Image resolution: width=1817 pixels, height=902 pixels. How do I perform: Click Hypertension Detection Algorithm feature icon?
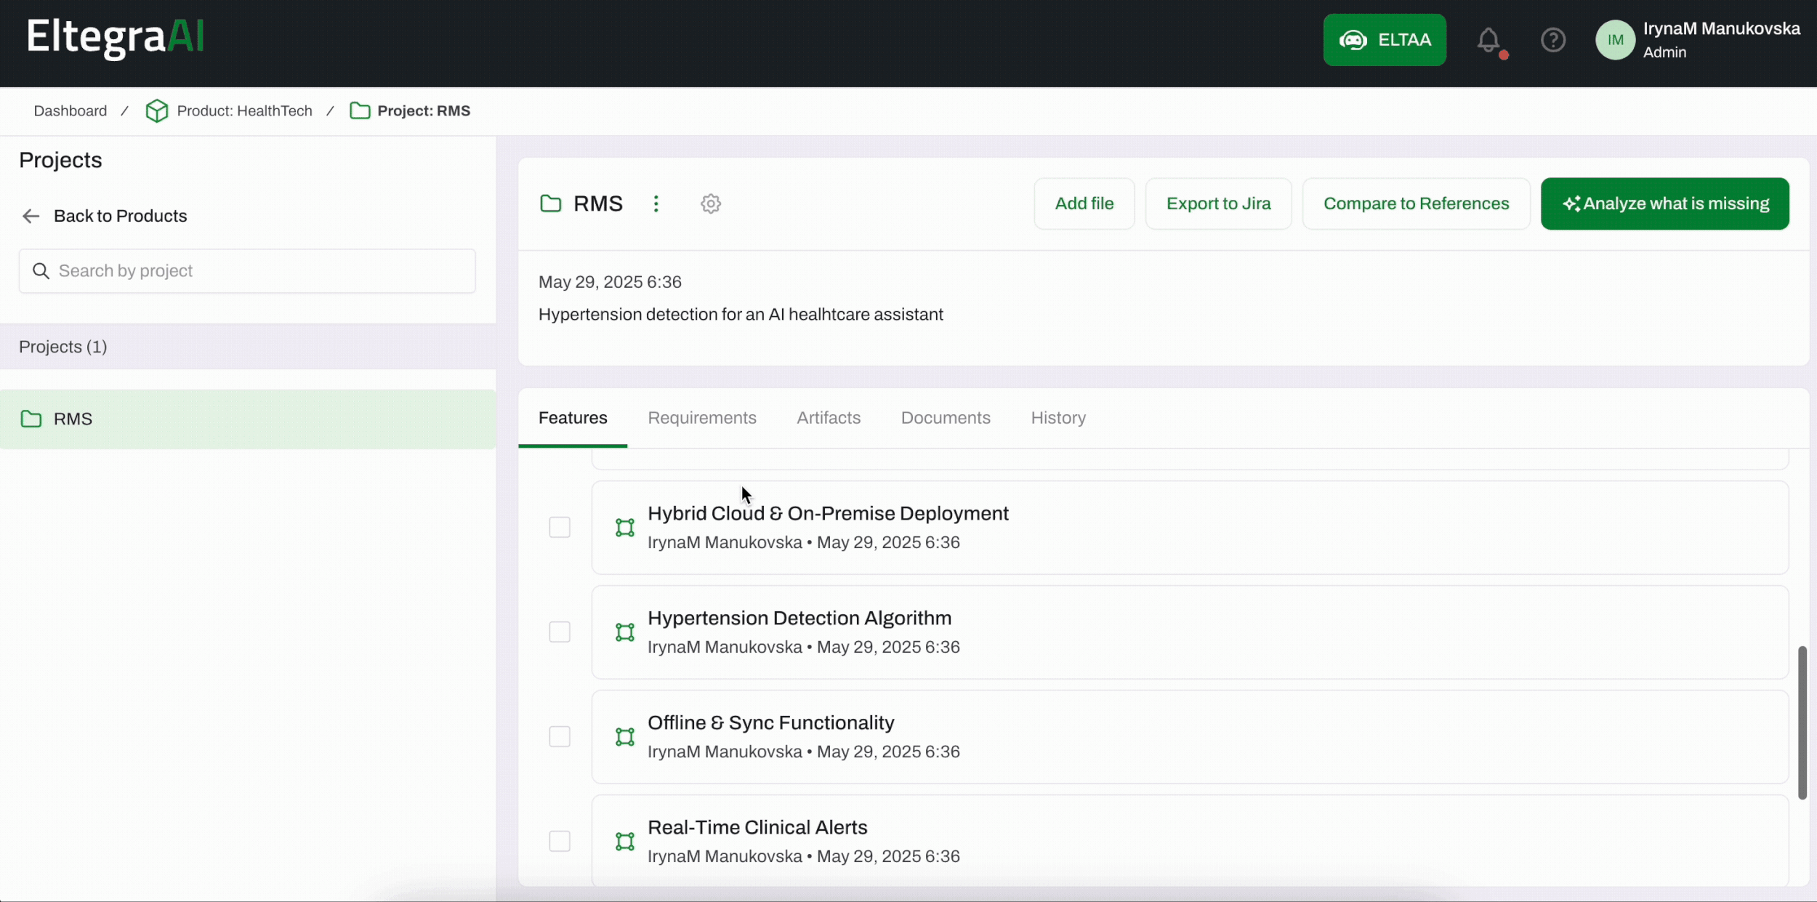[625, 632]
